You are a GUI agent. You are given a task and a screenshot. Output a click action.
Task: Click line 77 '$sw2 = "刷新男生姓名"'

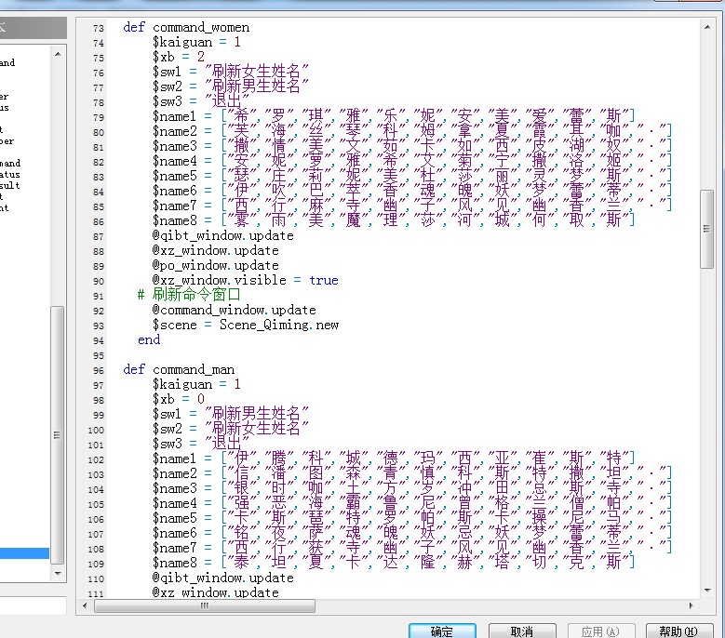(x=230, y=86)
